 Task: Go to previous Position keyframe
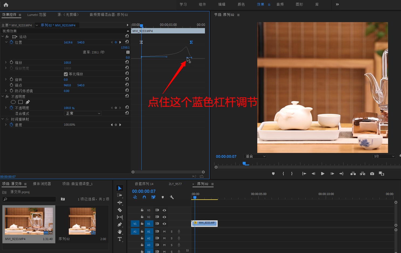[112, 42]
